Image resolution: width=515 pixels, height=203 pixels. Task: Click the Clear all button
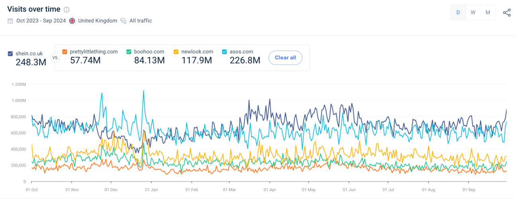285,58
